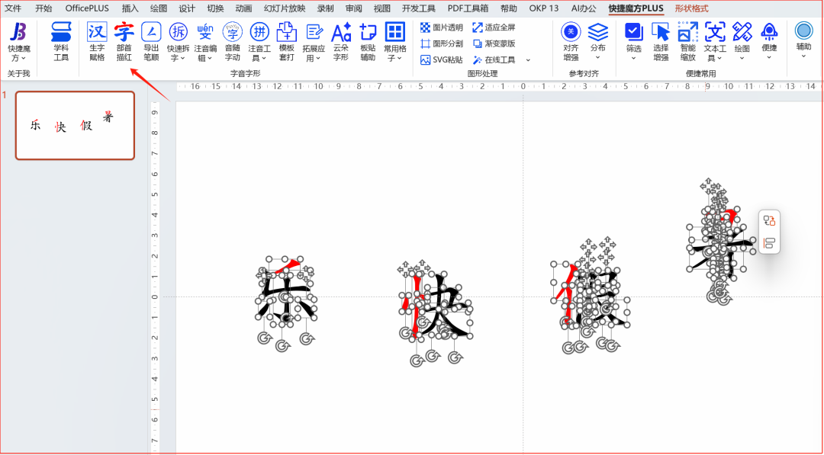Select slide 1 thumbnail in the panel

point(74,126)
